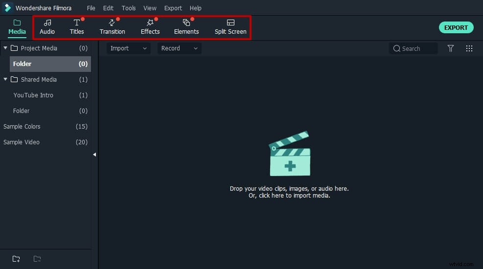Viewport: 483px width, 269px height.
Task: Select Folder under Shared Media
Action: pyautogui.click(x=46, y=111)
